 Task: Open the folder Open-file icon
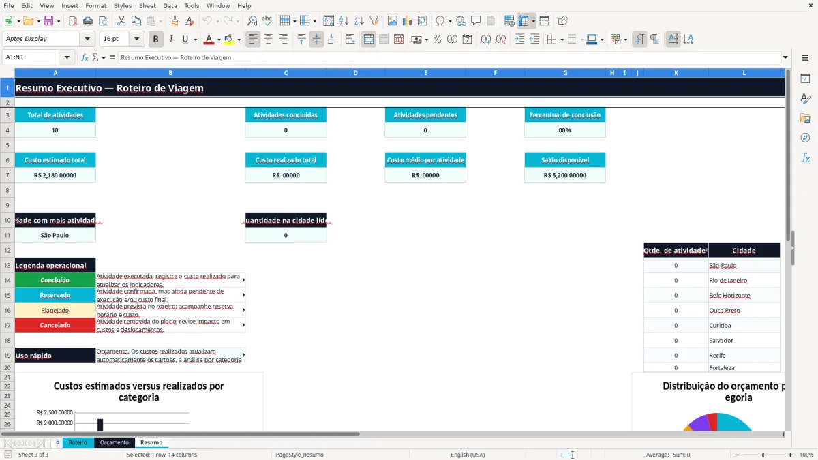tap(28, 21)
